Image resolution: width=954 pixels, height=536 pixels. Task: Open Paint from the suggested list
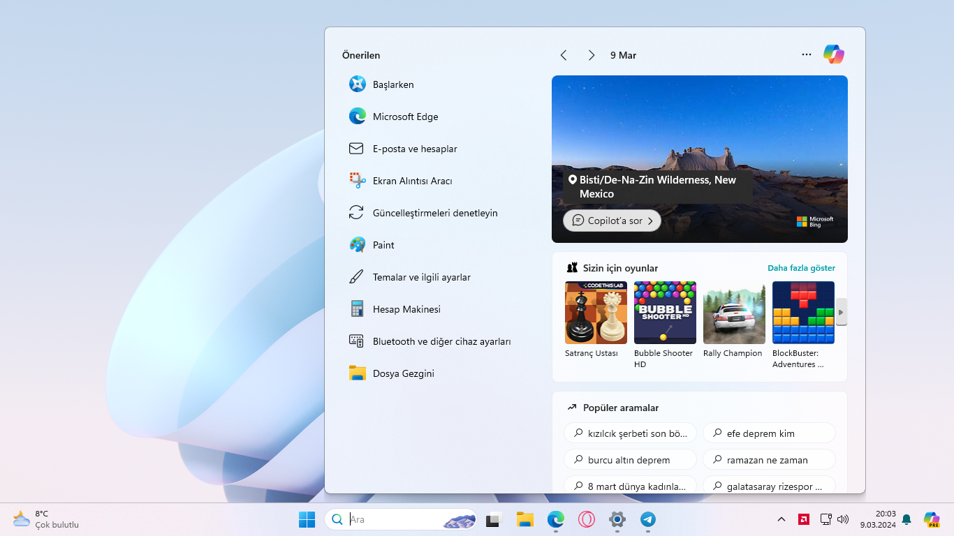(x=383, y=245)
